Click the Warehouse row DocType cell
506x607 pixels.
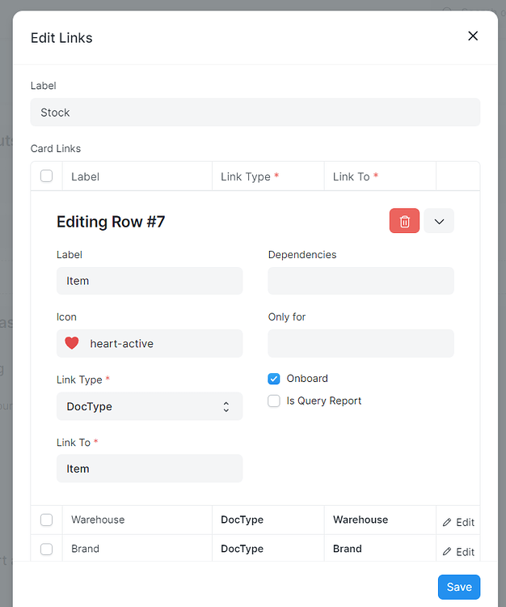pos(268,520)
